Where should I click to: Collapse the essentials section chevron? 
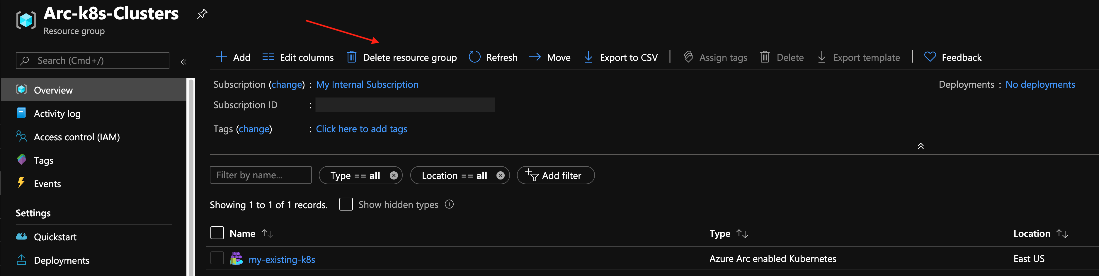pyautogui.click(x=921, y=146)
